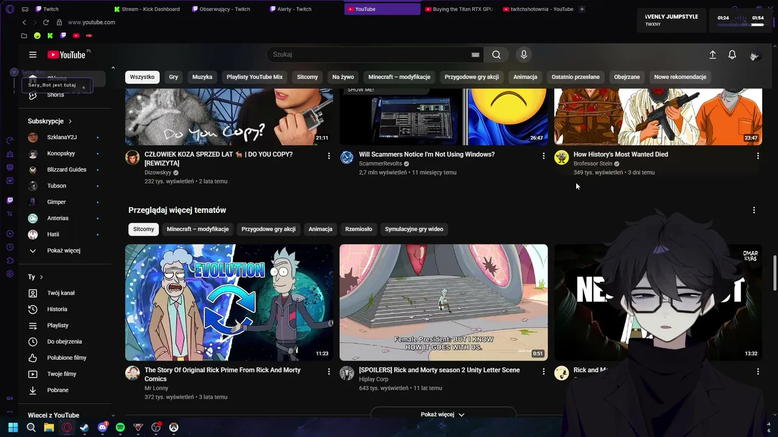Select the Muzyka filter chip
This screenshot has width=778, height=437.
(x=202, y=77)
